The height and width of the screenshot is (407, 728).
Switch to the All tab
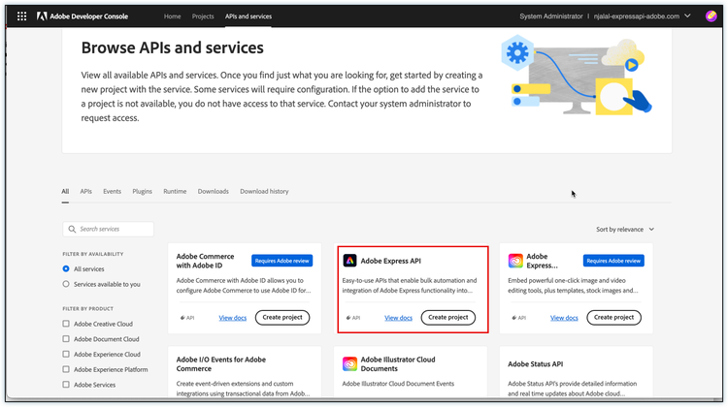click(65, 192)
